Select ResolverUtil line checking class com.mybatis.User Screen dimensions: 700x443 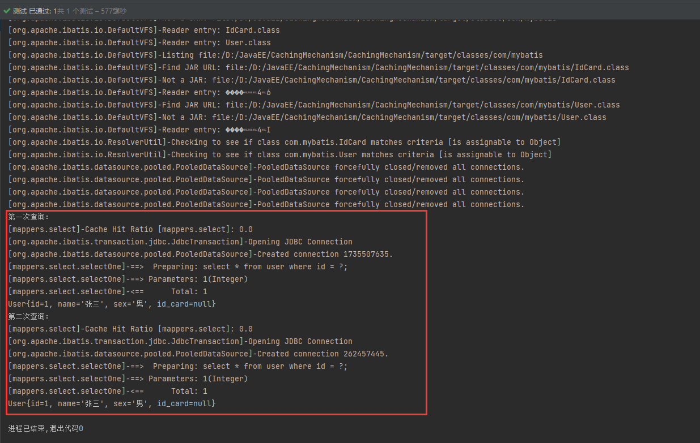coord(280,155)
